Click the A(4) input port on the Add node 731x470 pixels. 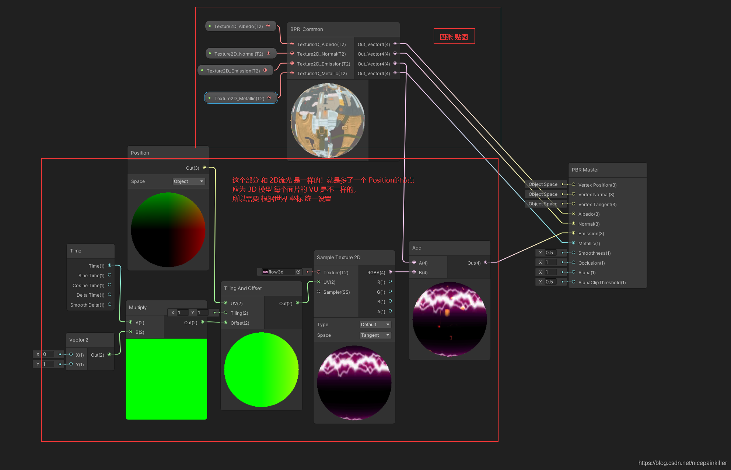(414, 263)
